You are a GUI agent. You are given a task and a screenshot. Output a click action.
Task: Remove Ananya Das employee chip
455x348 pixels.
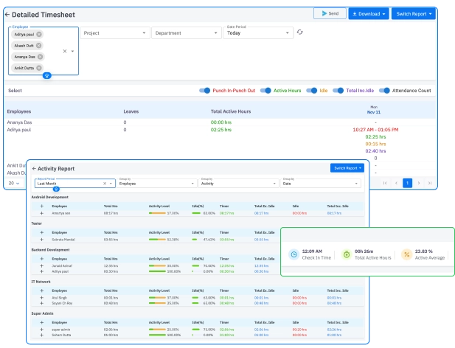pyautogui.click(x=40, y=57)
